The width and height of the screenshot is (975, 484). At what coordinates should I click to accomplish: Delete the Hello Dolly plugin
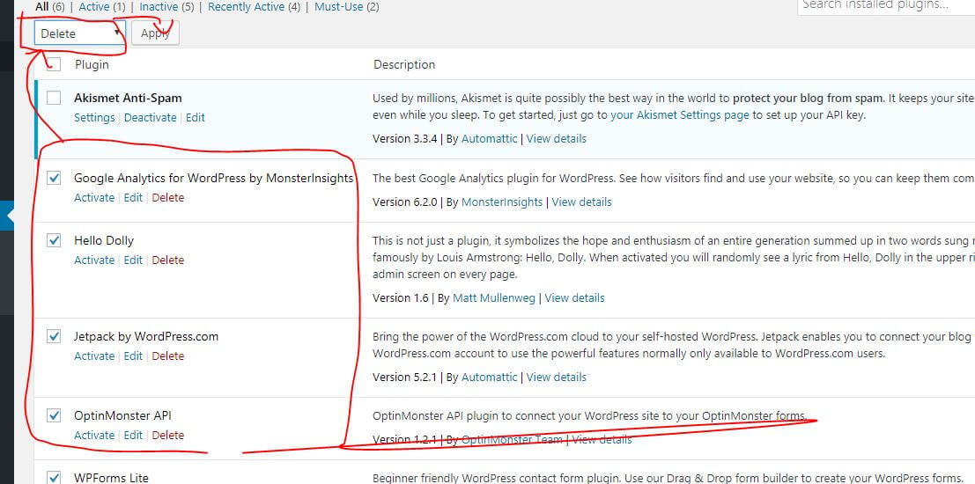(168, 260)
